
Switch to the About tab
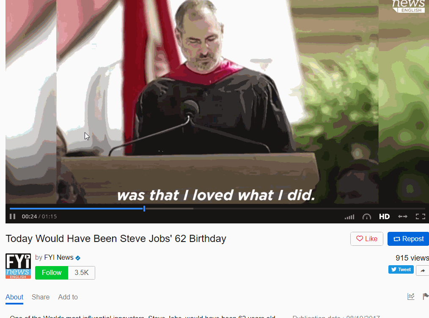pos(14,297)
